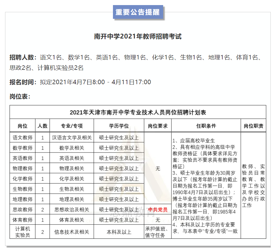The image size is (274, 251).
Task: Click the 英语及相关 cell
Action: pyautogui.click(x=72, y=158)
